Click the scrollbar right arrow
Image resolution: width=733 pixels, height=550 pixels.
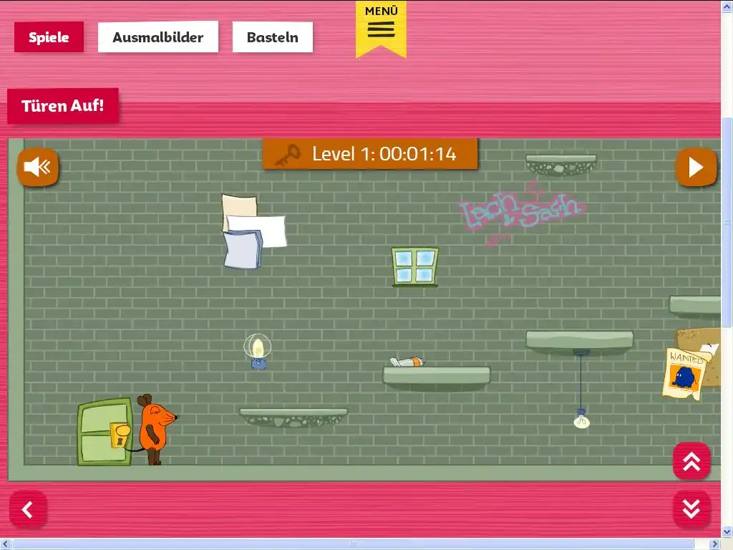click(x=715, y=544)
